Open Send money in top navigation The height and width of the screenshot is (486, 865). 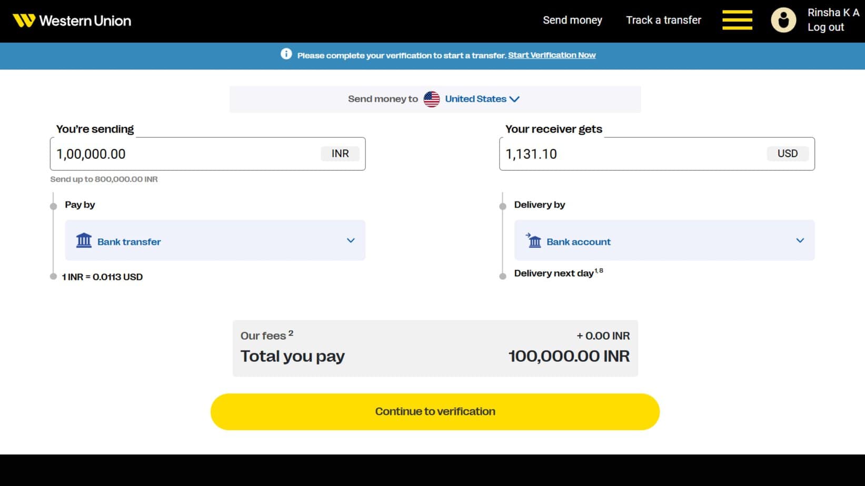[572, 20]
